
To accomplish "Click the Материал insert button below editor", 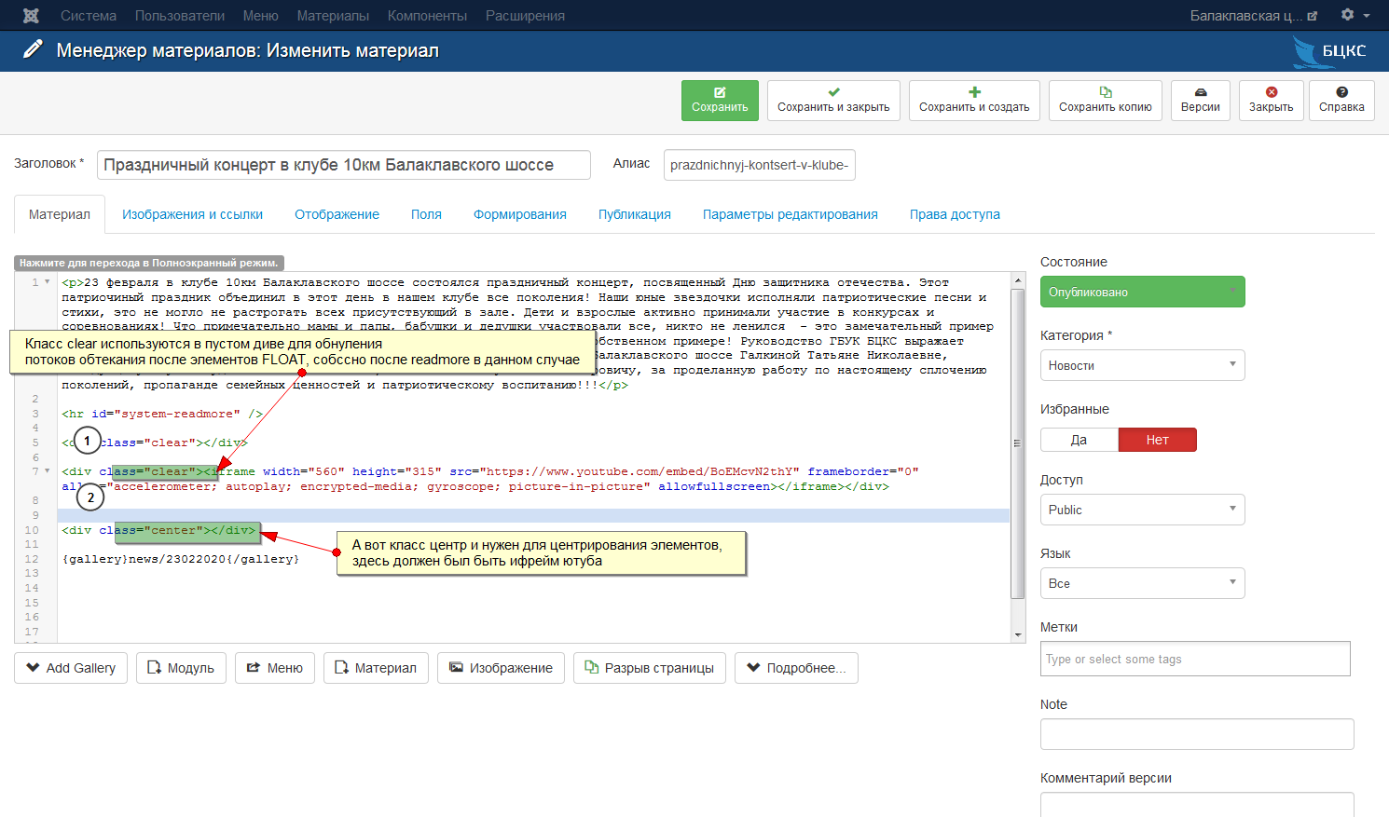I will click(x=376, y=668).
